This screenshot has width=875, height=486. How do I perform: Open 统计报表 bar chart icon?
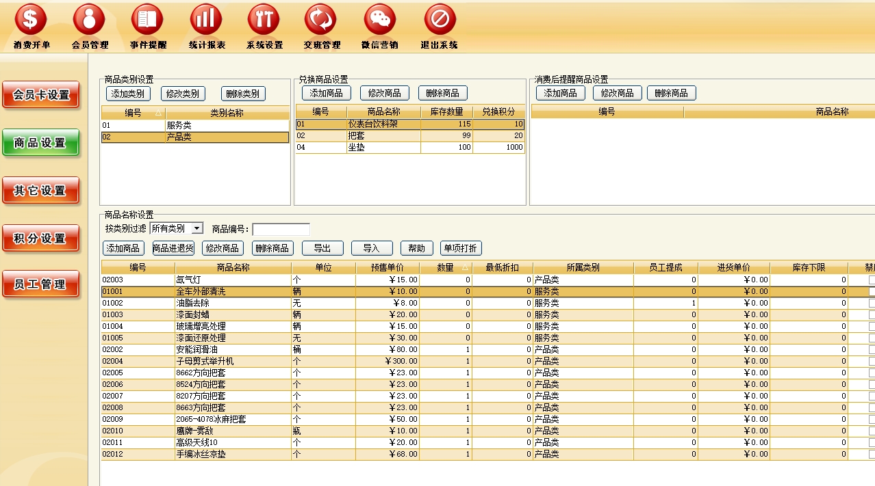click(x=206, y=20)
